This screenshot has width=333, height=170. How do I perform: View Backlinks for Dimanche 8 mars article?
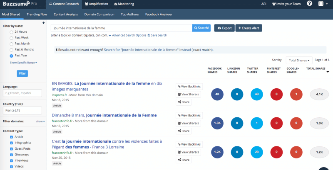tap(189, 115)
